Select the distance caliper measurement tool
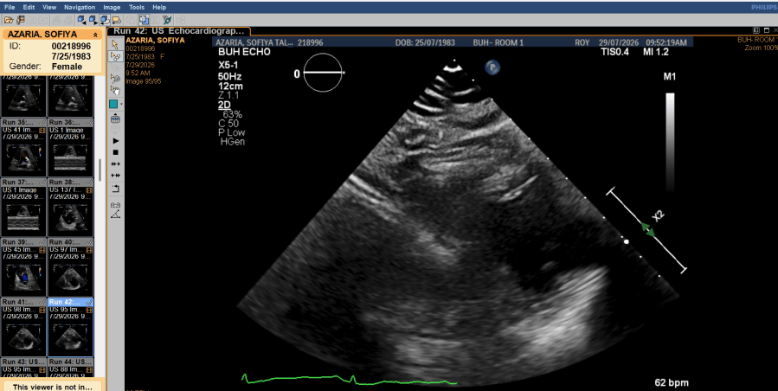Viewport: 778px width, 391px height. tap(116, 204)
